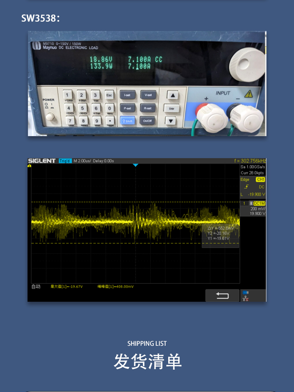Toggle the blue Shift key
The image size is (294, 392).
(127, 121)
